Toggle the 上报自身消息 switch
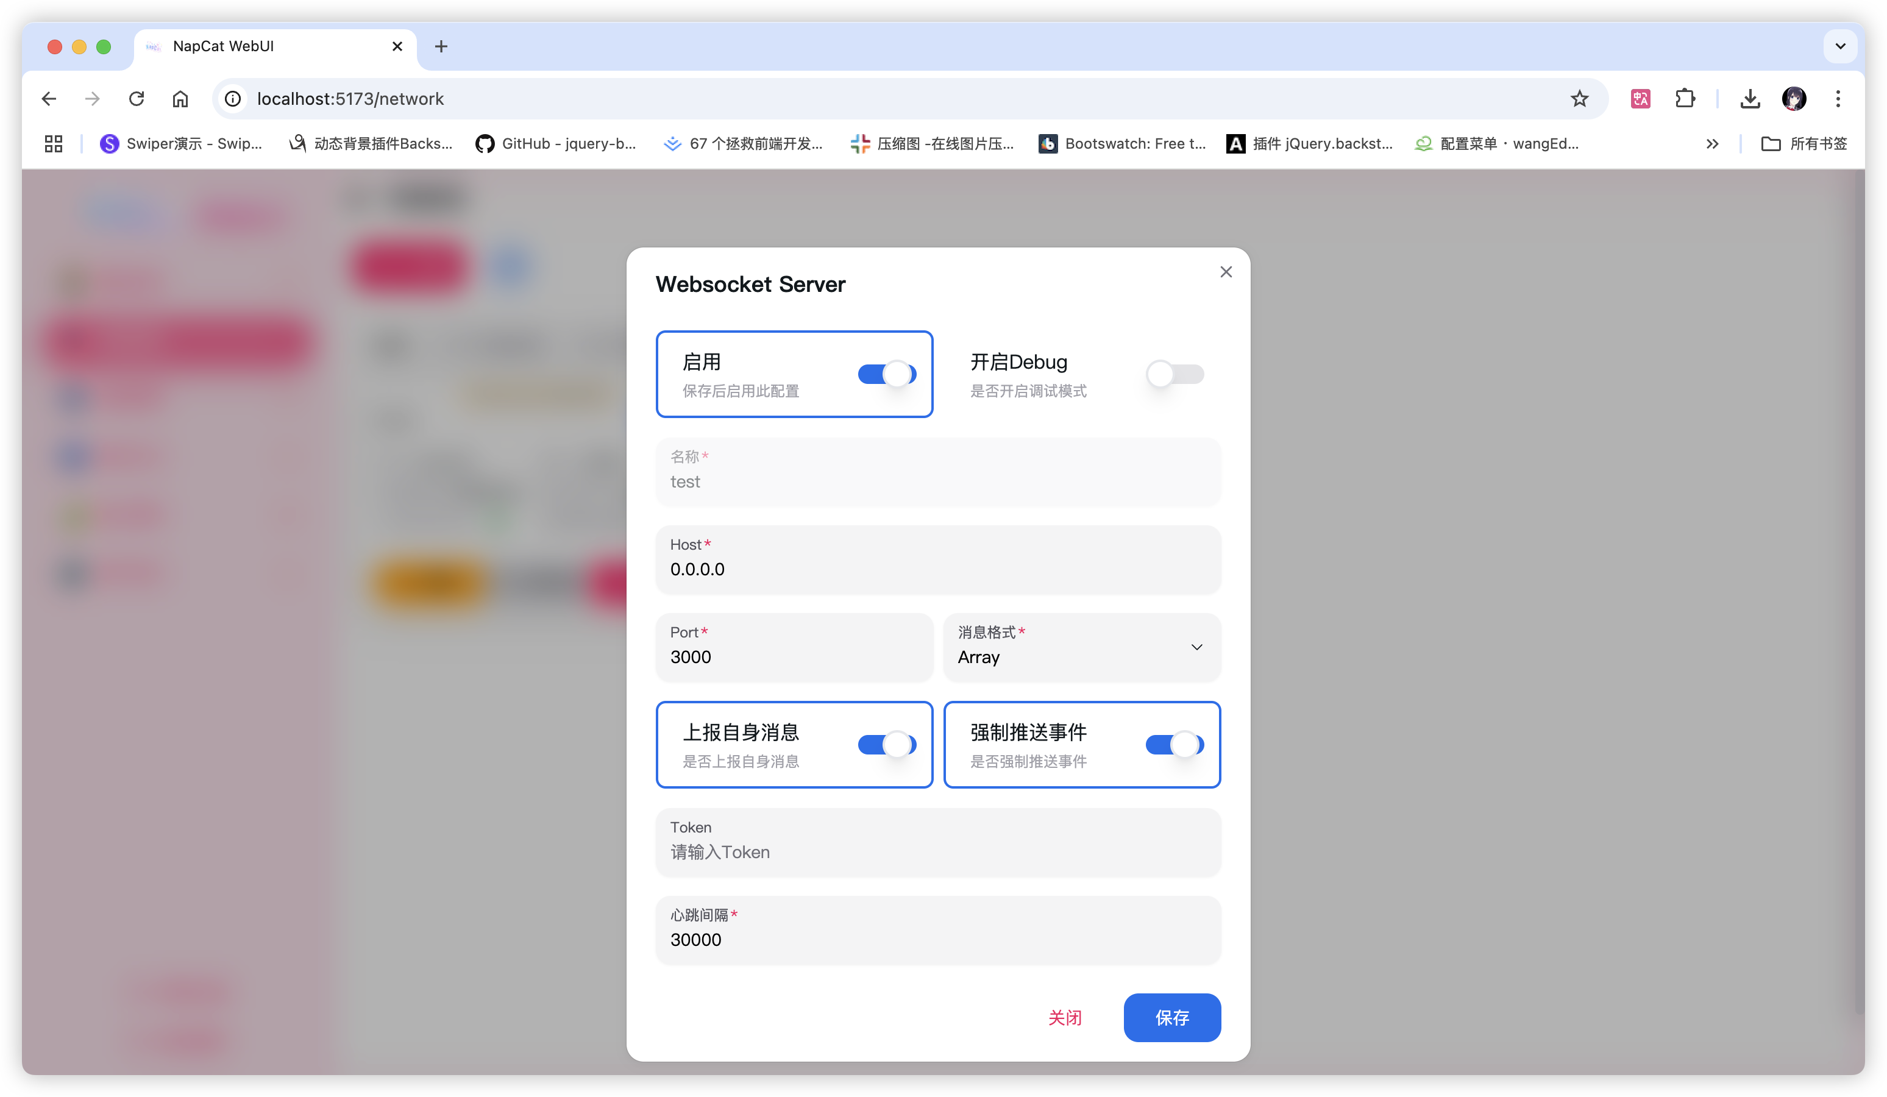The image size is (1887, 1097). [x=887, y=744]
